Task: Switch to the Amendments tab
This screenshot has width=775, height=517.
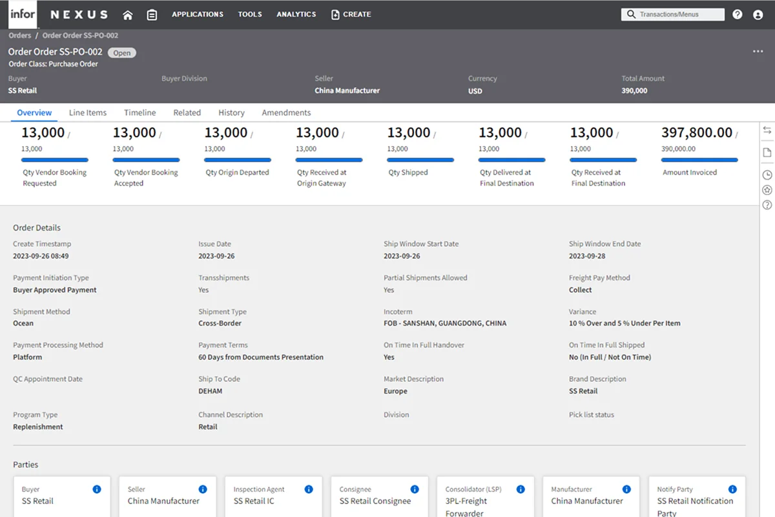Action: pos(286,112)
